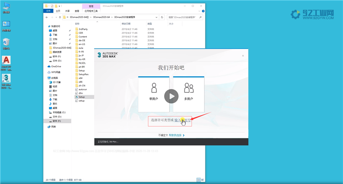Choose the 单用户 license option
The width and height of the screenshot is (343, 184).
point(154,94)
